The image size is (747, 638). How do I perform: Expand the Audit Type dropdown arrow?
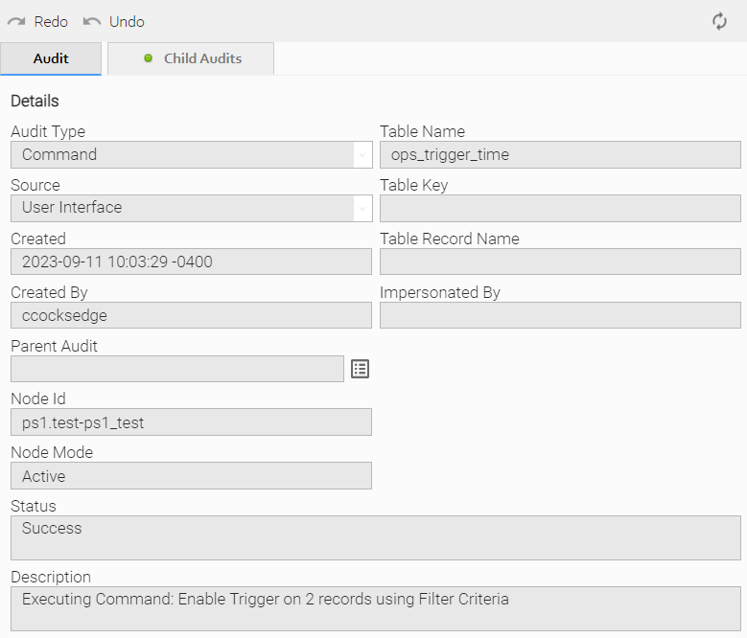pos(362,155)
